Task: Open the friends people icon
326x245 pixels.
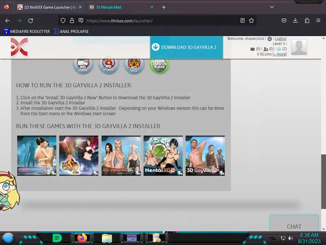Action: (266, 49)
